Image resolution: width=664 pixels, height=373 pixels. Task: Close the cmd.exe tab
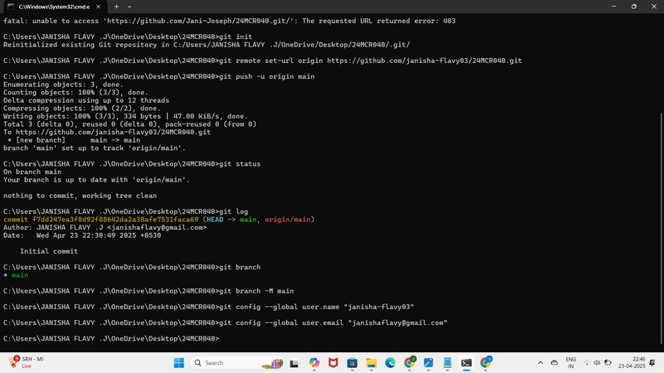(98, 7)
